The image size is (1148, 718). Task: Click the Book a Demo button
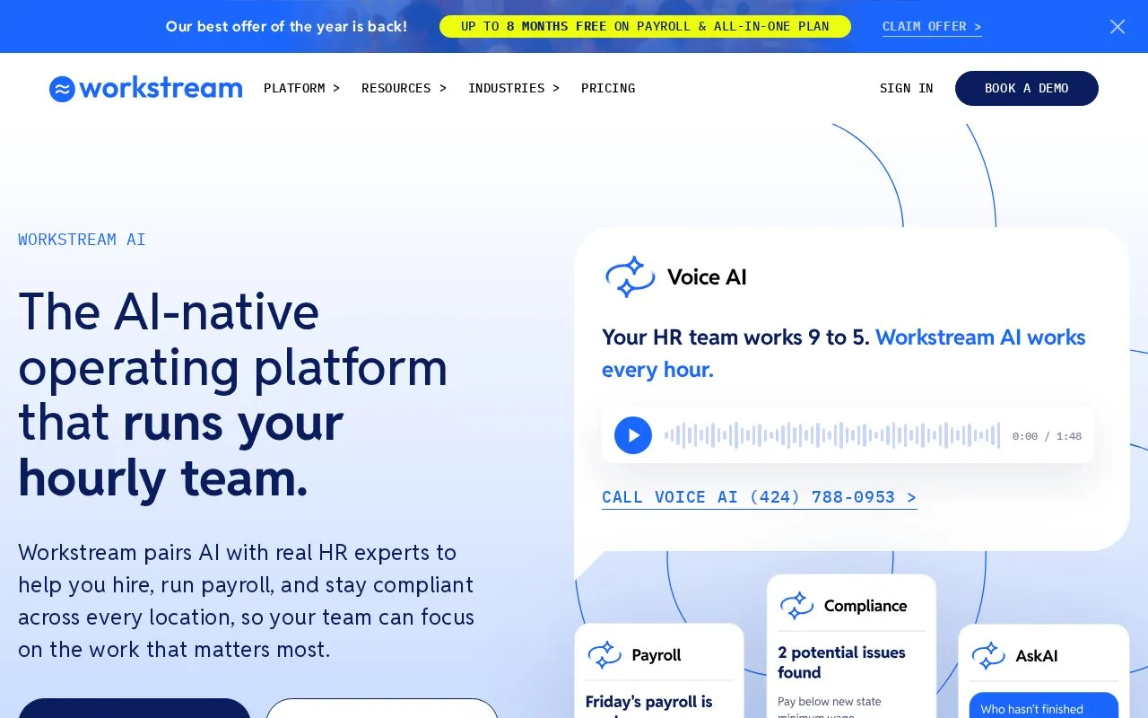[x=1026, y=88]
